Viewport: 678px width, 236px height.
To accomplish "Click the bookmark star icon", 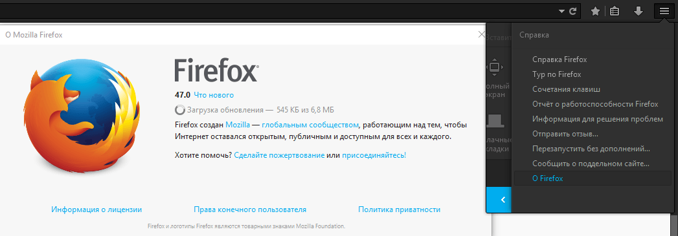I will tap(595, 11).
